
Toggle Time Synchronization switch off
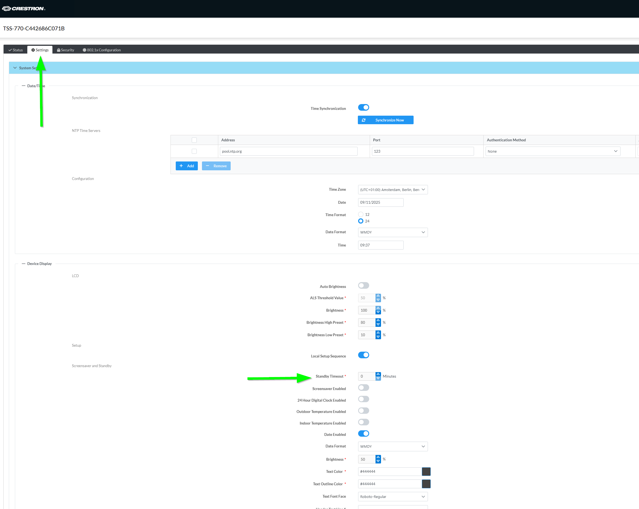363,107
